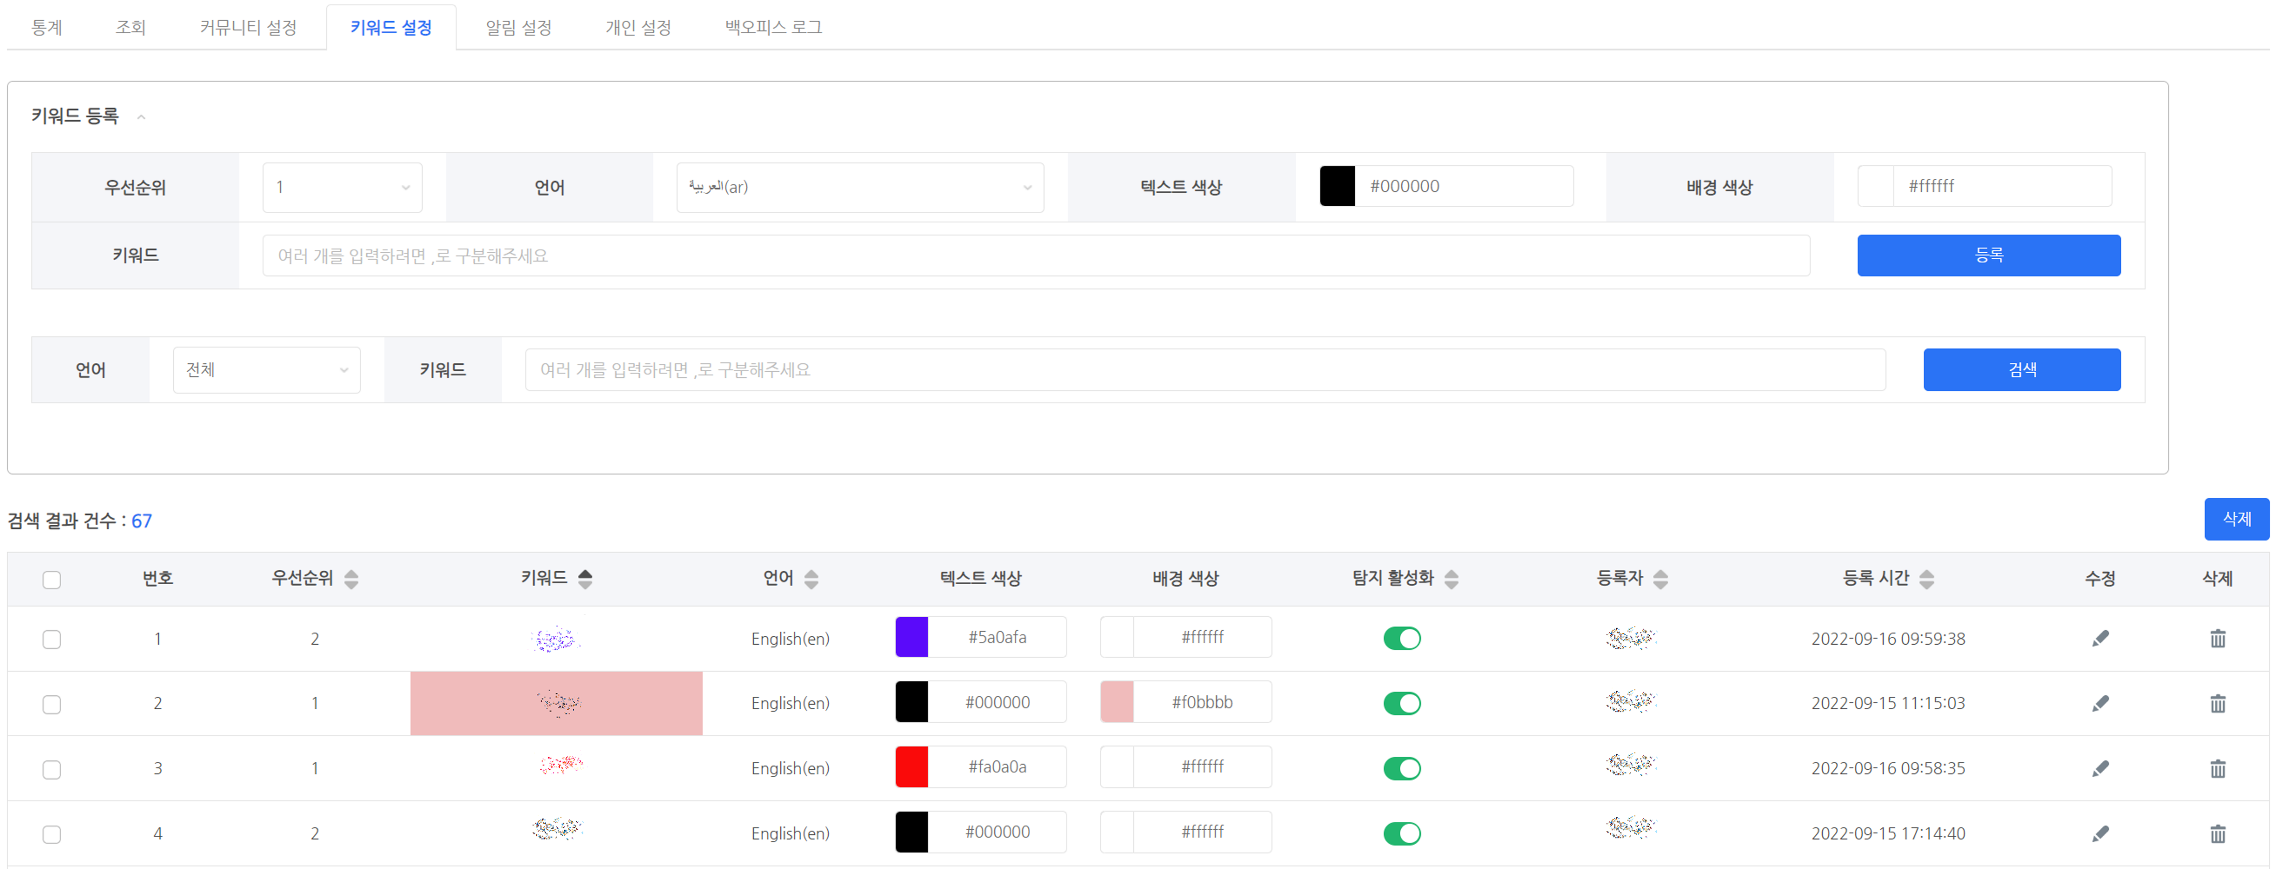The height and width of the screenshot is (869, 2276).
Task: Sort by 우선순위 column arrows
Action: pyautogui.click(x=351, y=580)
